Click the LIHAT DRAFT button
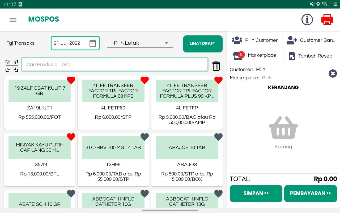 [x=203, y=44]
